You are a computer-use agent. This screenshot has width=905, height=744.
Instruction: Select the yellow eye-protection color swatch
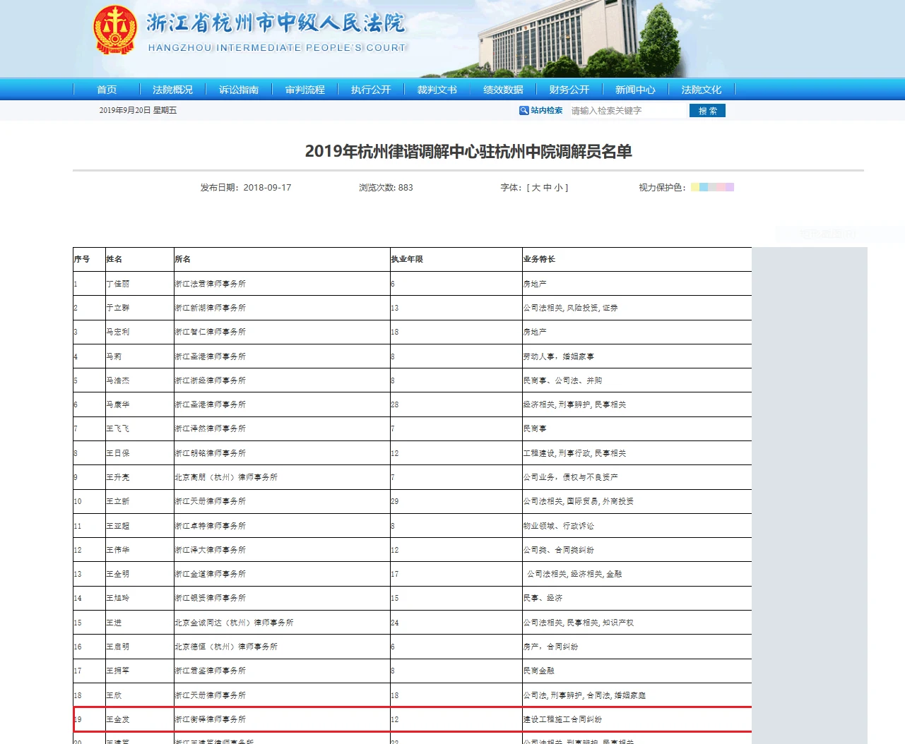click(x=695, y=187)
